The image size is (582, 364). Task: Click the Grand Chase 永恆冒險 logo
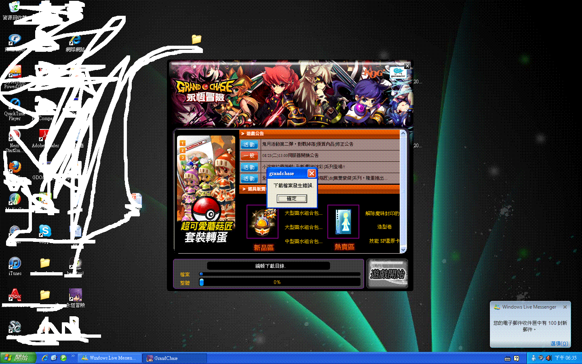point(205,91)
